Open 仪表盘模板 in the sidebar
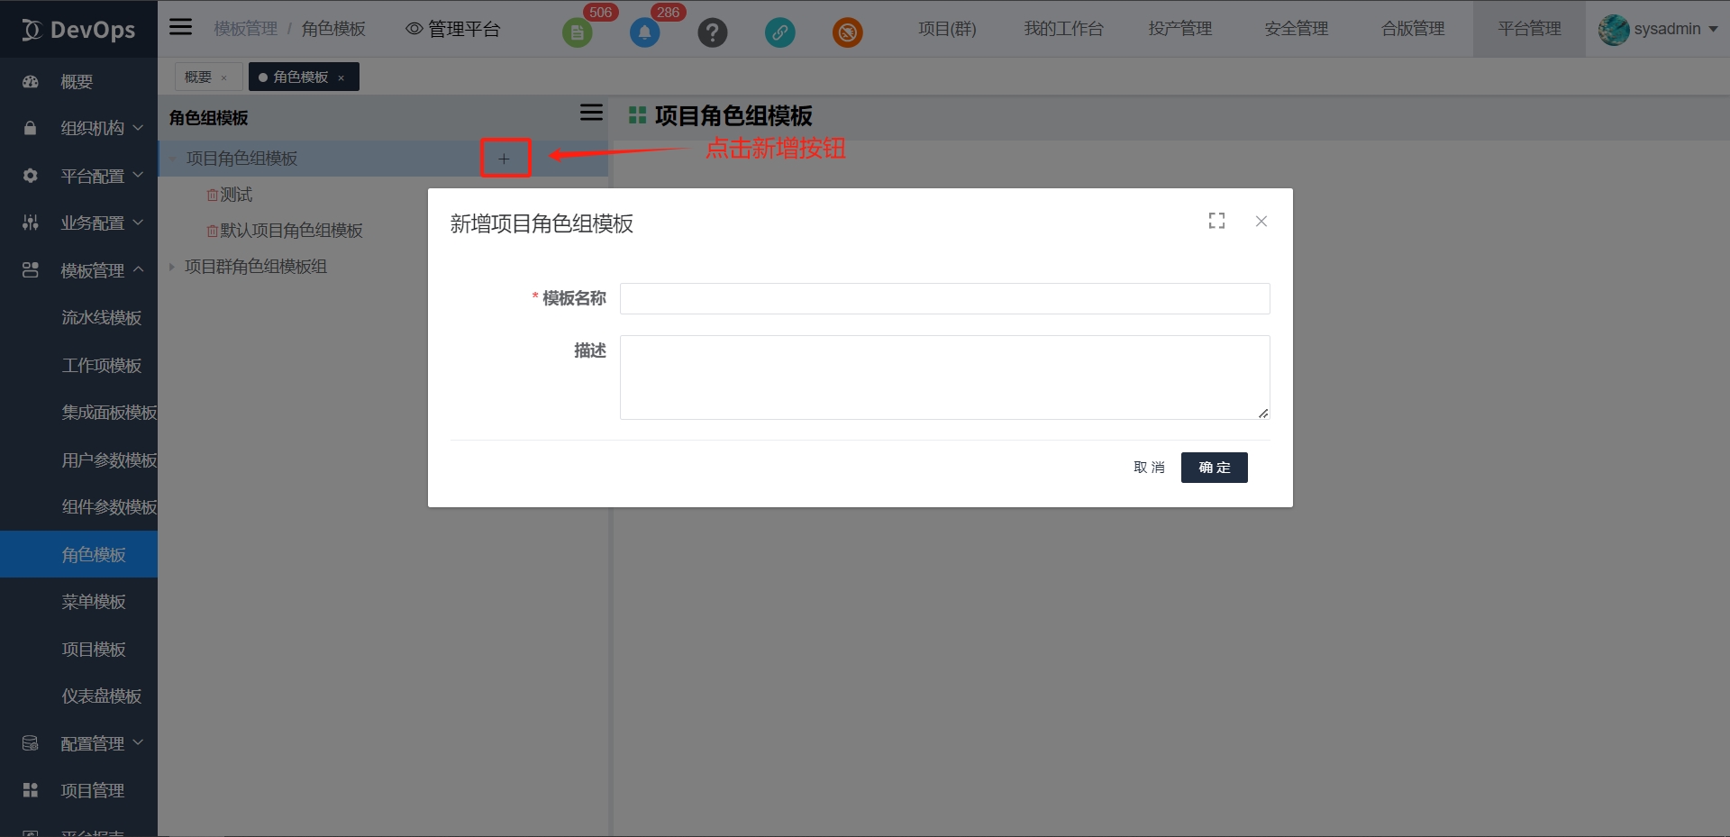Screen dimensions: 1730x837 click(102, 696)
